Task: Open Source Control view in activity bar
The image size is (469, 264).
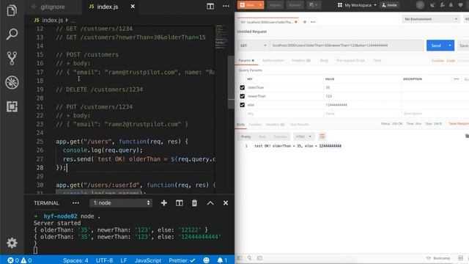Action: pos(12,58)
